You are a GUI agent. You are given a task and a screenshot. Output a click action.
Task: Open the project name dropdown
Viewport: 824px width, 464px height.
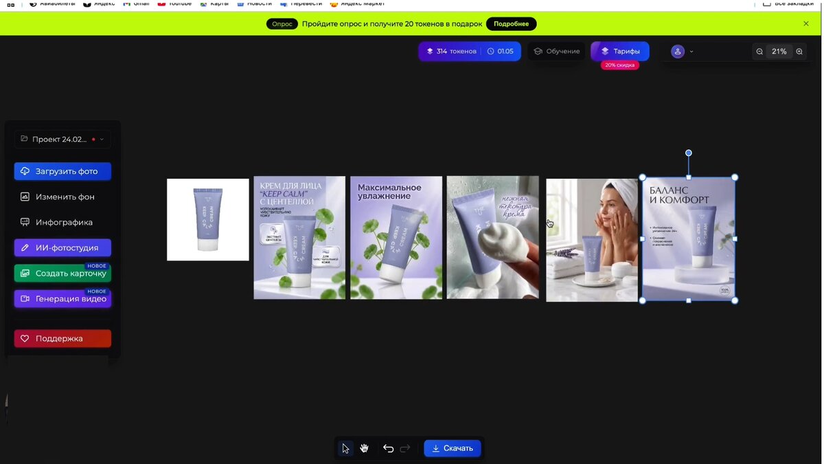(62, 139)
